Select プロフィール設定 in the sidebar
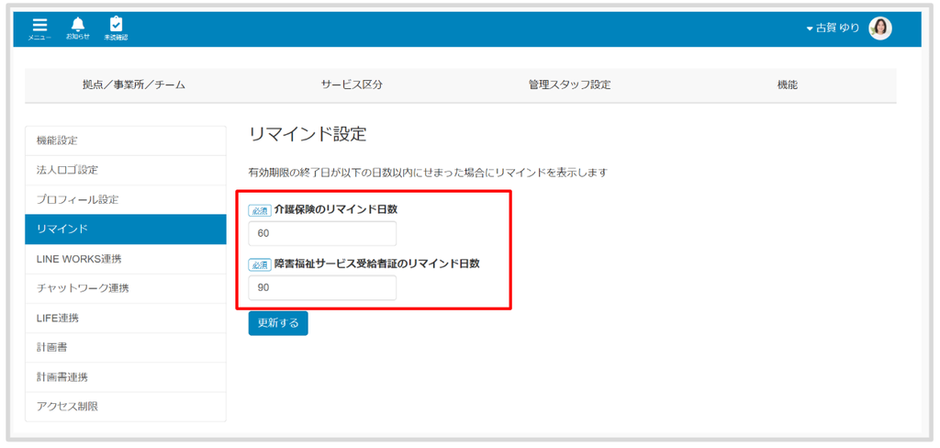This screenshot has height=448, width=940. (126, 200)
